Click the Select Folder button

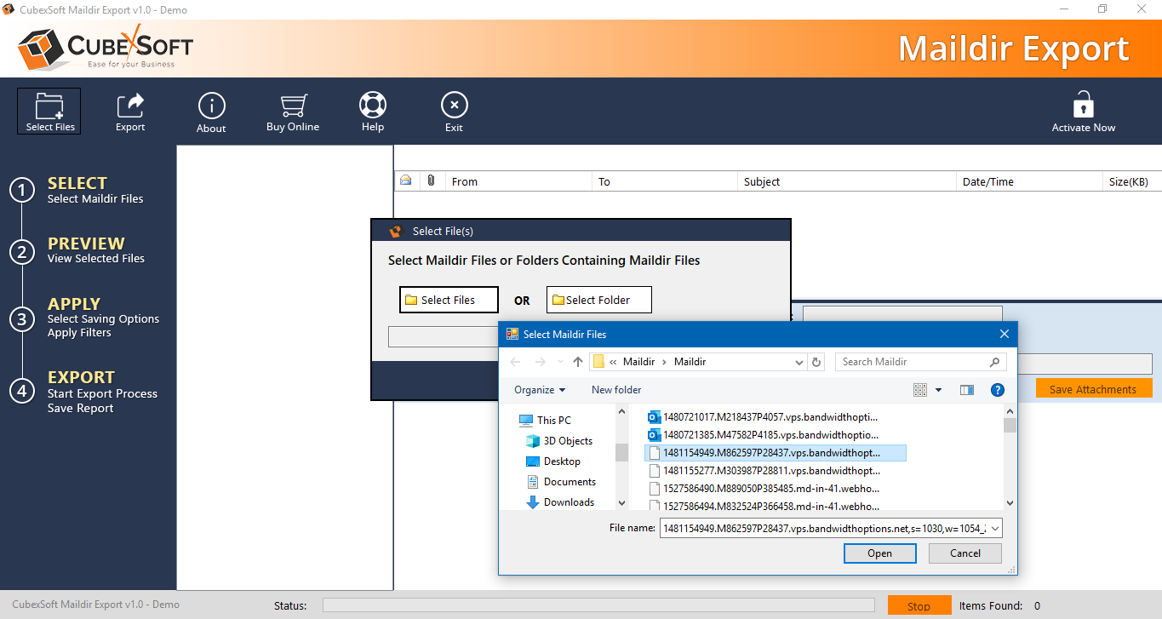(x=599, y=300)
